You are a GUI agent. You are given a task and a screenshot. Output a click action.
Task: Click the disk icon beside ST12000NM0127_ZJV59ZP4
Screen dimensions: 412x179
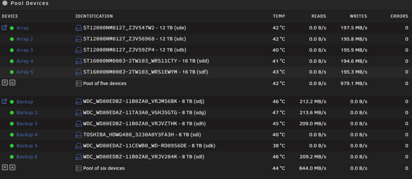click(79, 50)
